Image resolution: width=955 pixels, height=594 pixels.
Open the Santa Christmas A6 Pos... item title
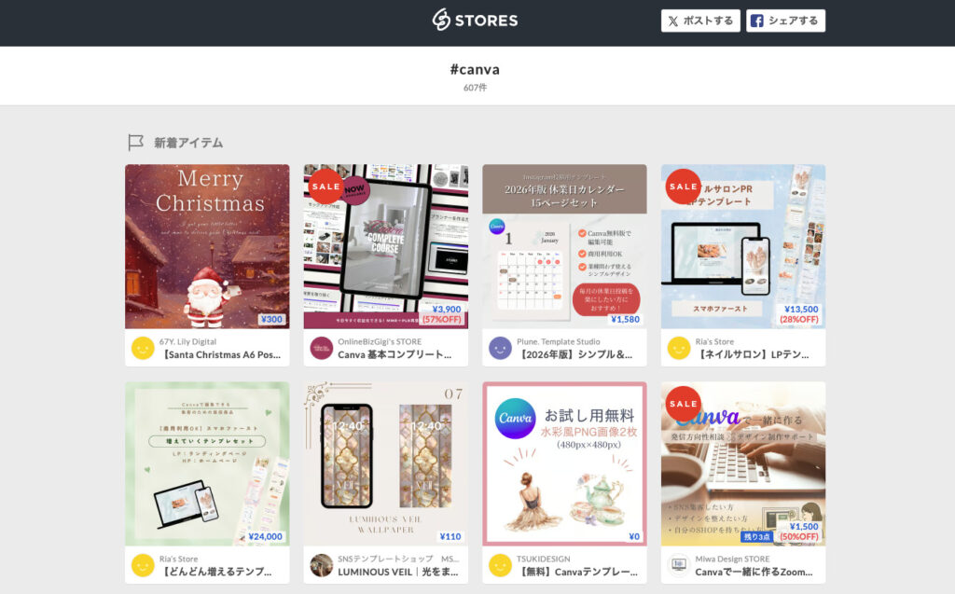[220, 354]
